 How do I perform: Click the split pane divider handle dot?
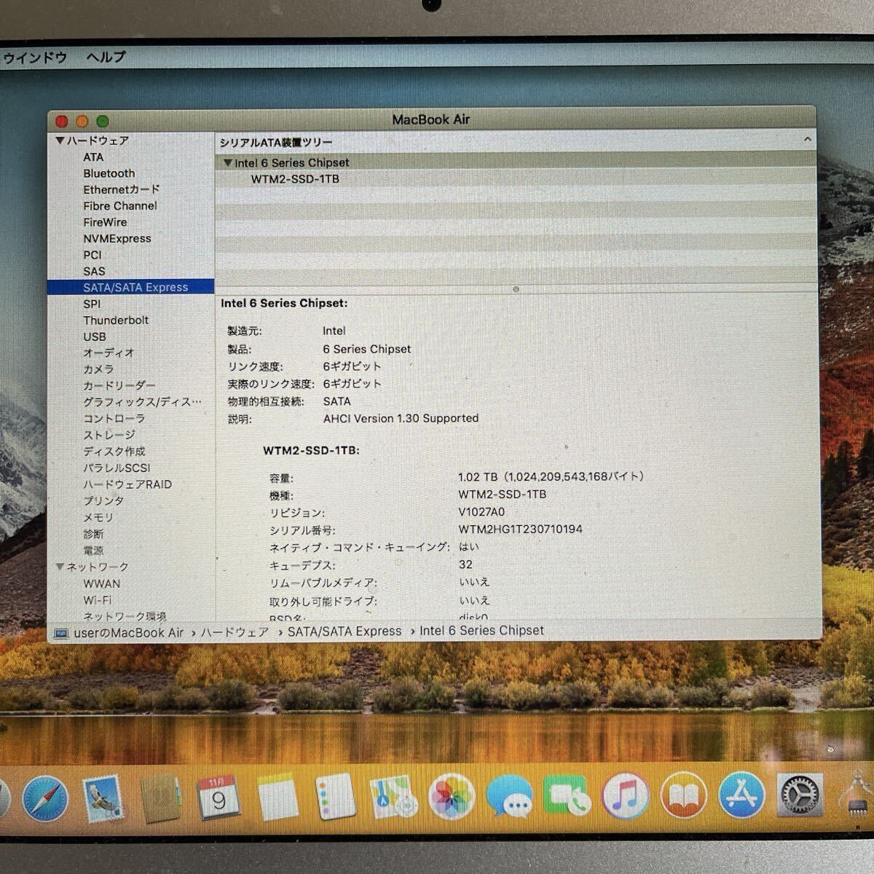coord(516,289)
